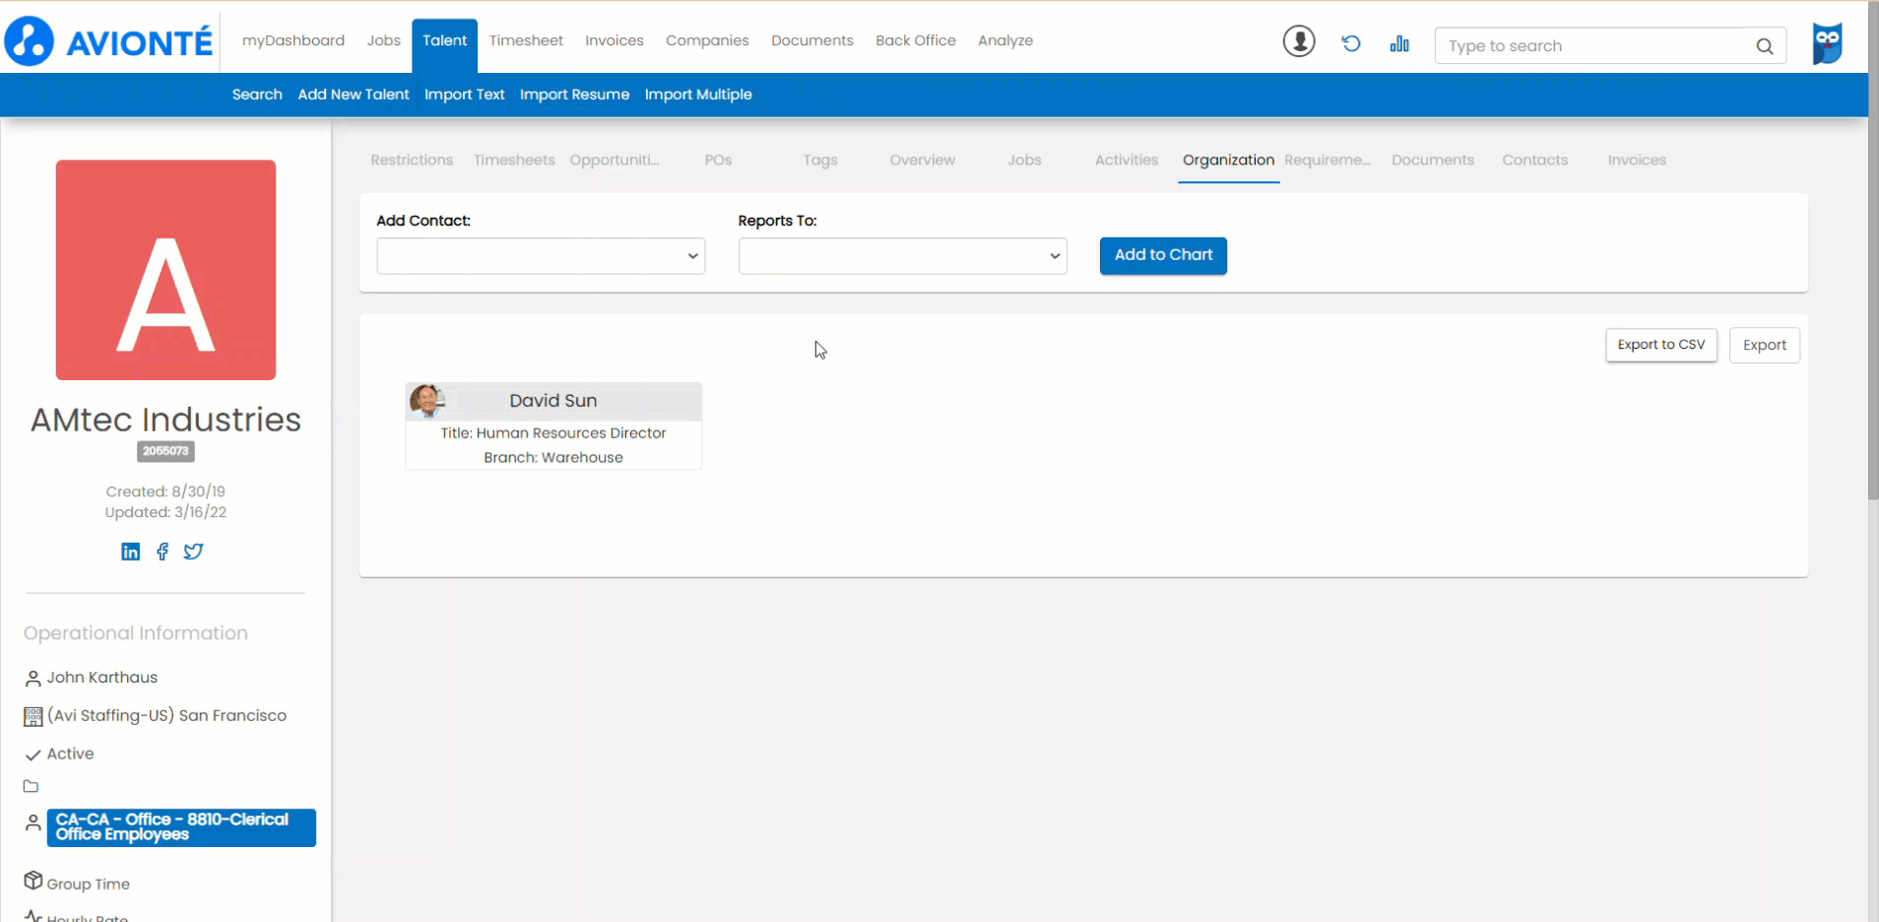Click the checkmark icon beside Active
The image size is (1879, 922).
(x=32, y=755)
